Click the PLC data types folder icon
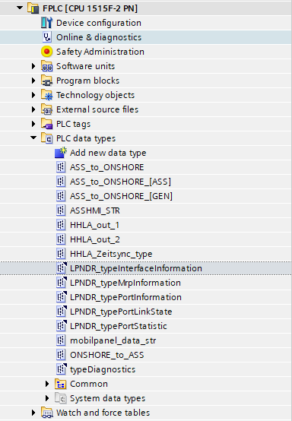Screen dimensions: 292x421 pos(46,138)
